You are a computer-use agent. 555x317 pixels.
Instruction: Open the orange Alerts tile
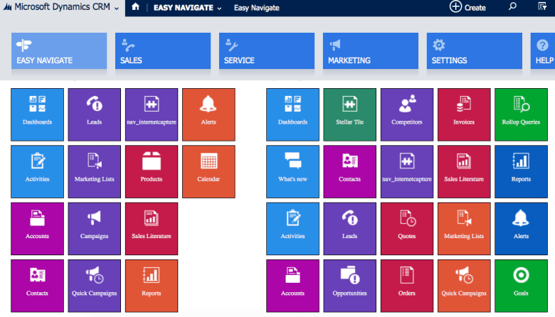208,114
